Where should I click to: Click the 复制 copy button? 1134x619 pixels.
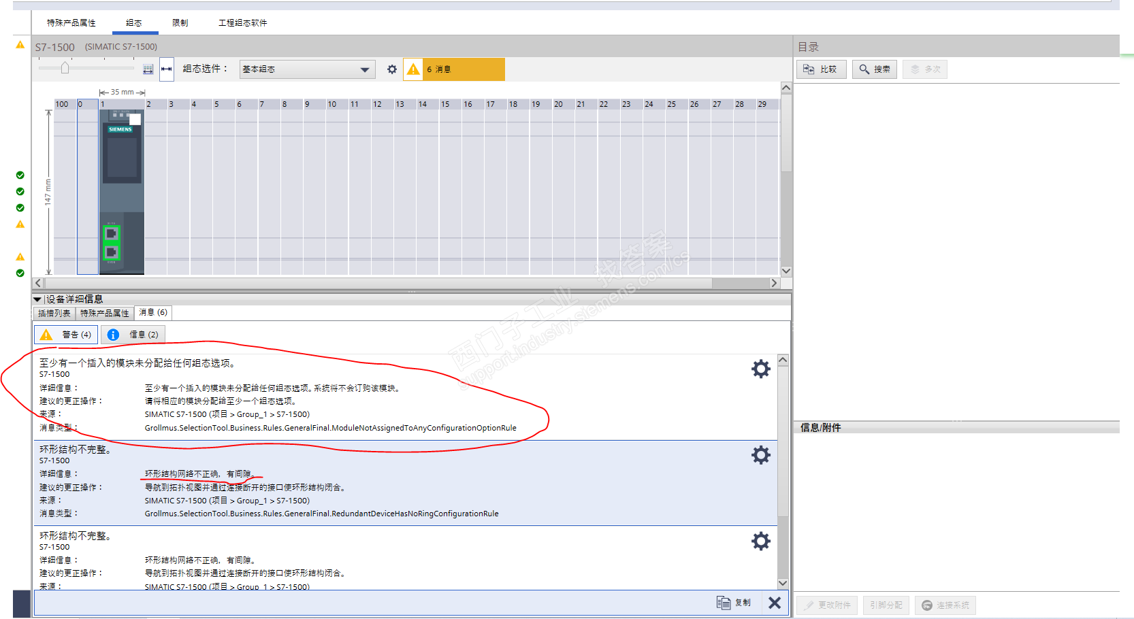[734, 603]
